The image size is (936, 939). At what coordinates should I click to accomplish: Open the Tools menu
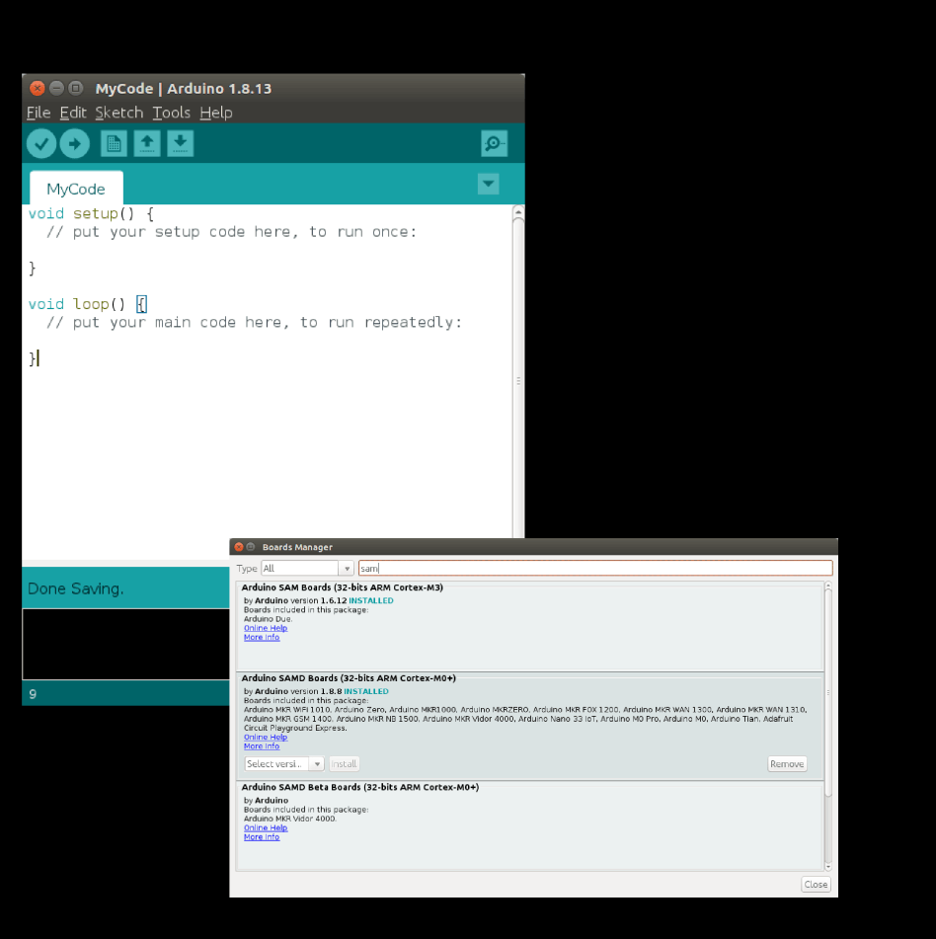click(x=171, y=113)
